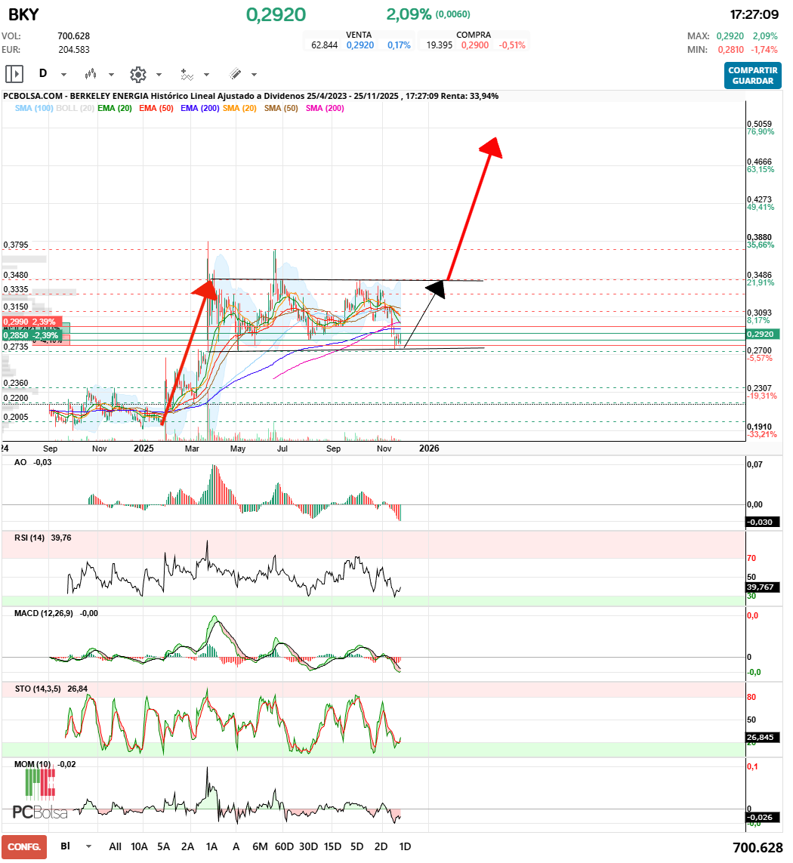The width and height of the screenshot is (793, 863).
Task: Toggle the BOLL (20) overlay
Action: (x=76, y=108)
